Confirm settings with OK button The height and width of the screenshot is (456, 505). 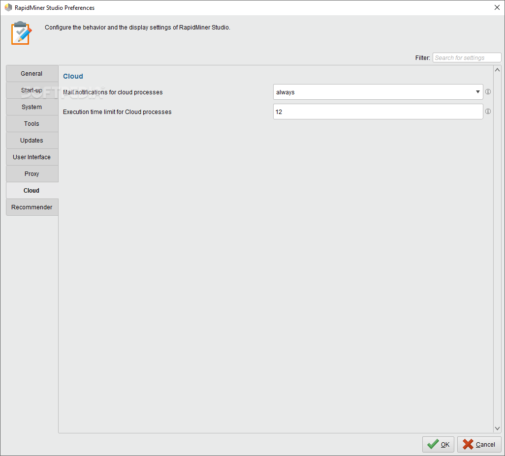click(x=438, y=444)
